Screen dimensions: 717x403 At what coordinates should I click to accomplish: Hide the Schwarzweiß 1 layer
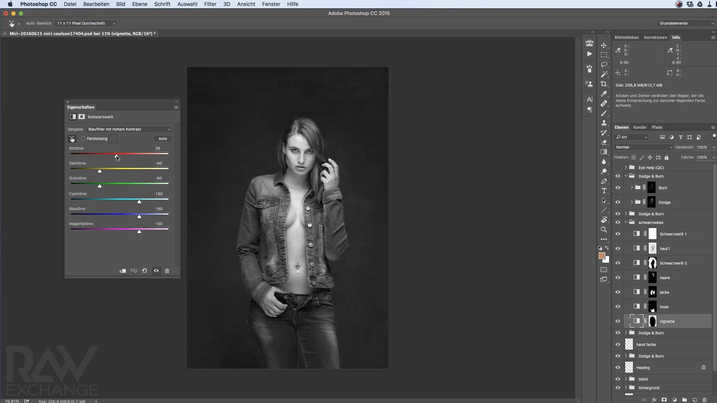(618, 234)
